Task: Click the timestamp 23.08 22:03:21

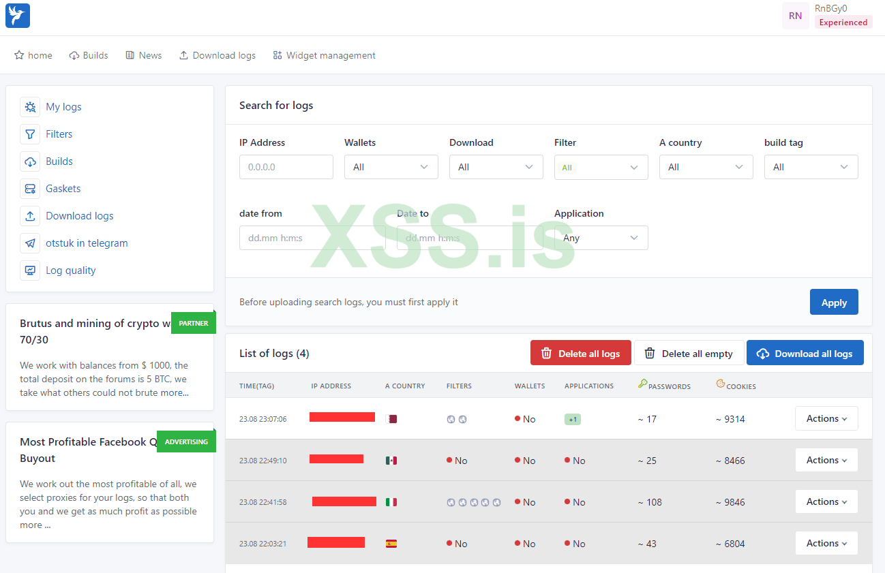Action: [263, 544]
